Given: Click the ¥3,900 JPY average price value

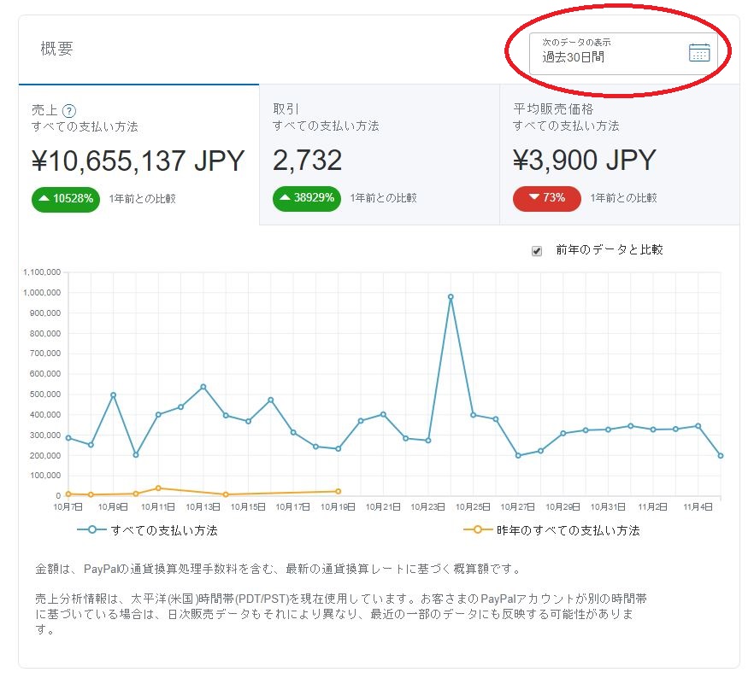Looking at the screenshot, I should (584, 160).
